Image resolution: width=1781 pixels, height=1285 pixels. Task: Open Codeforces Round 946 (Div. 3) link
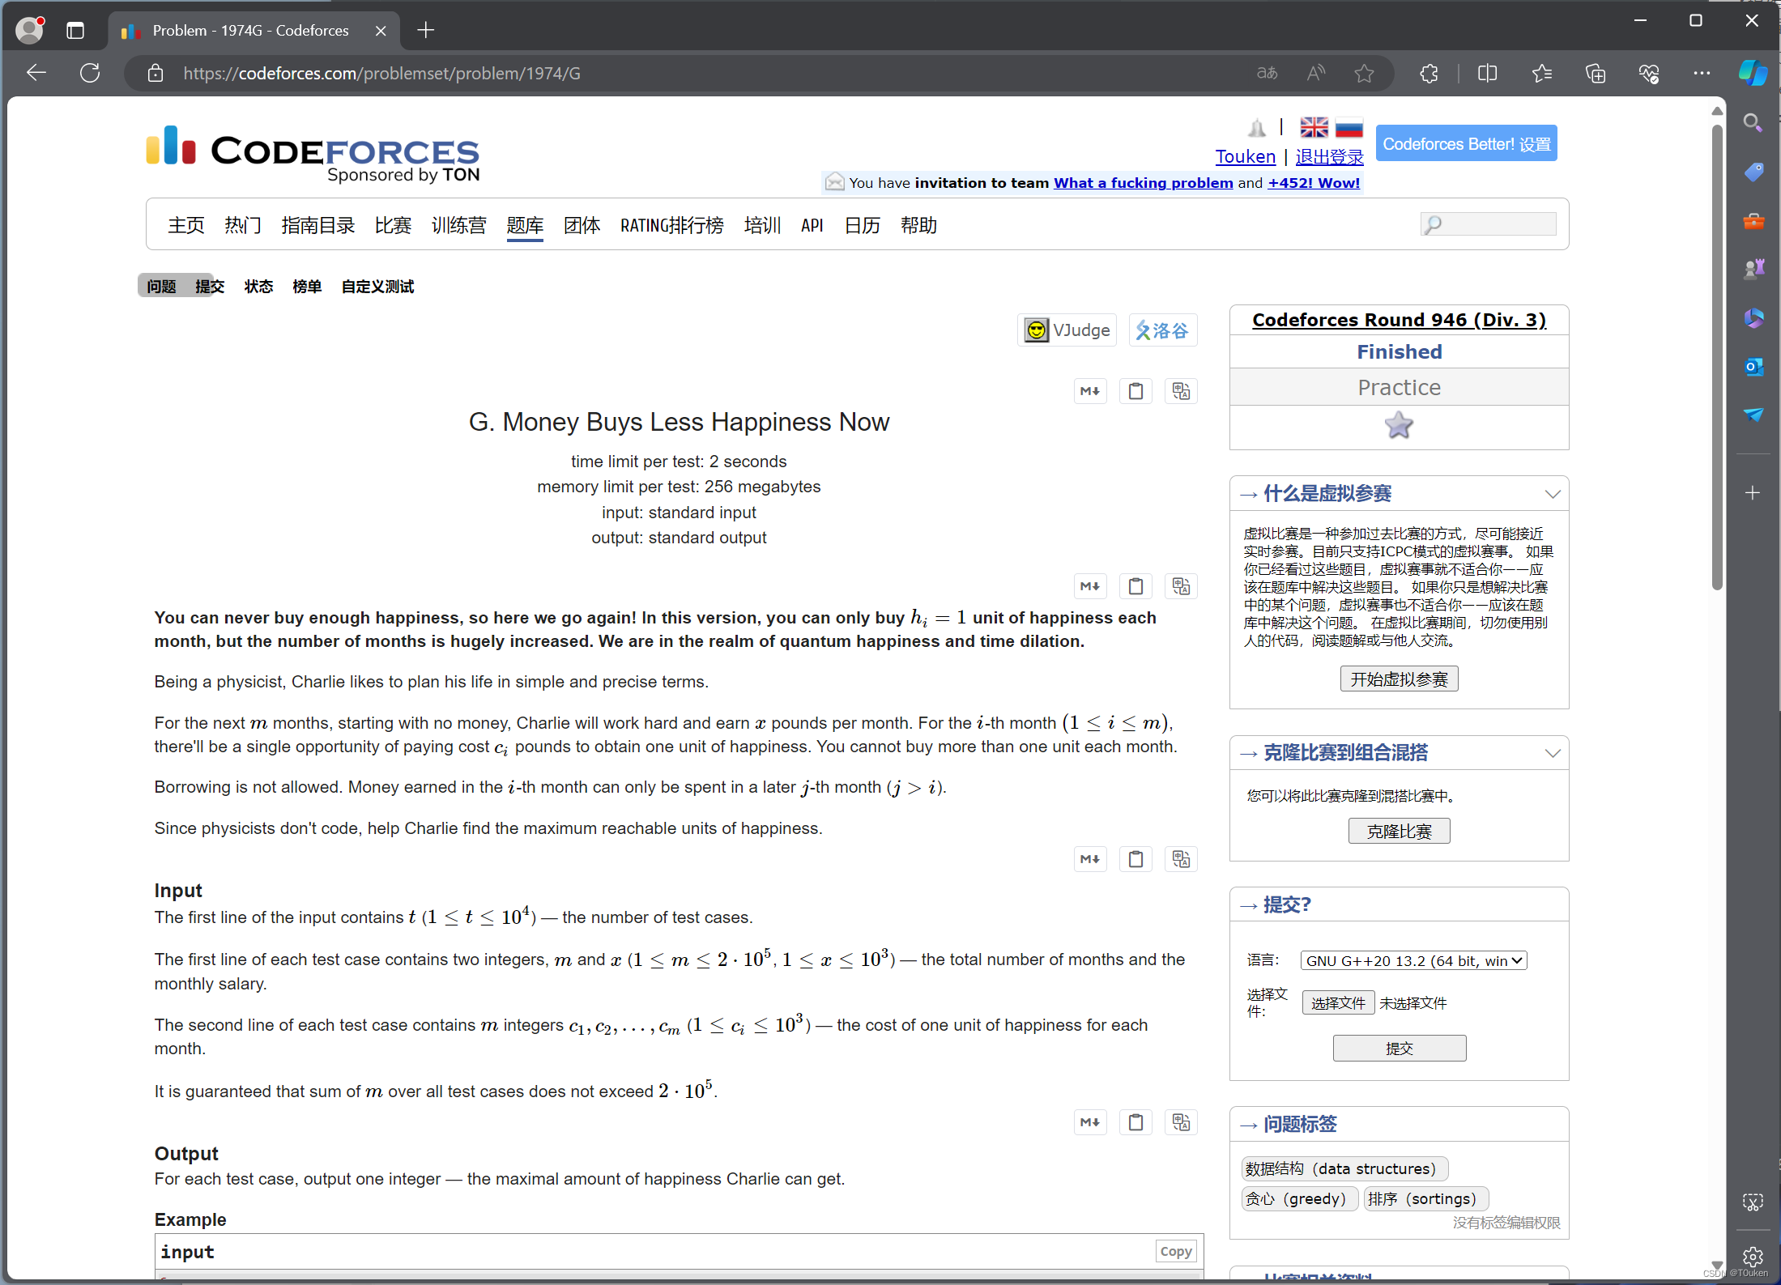coord(1399,320)
